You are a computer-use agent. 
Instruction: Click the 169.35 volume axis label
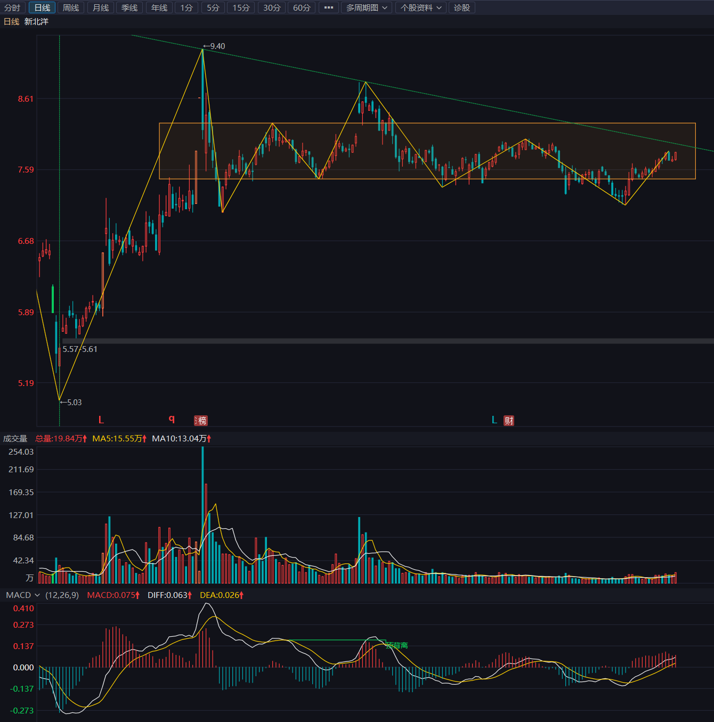click(21, 492)
